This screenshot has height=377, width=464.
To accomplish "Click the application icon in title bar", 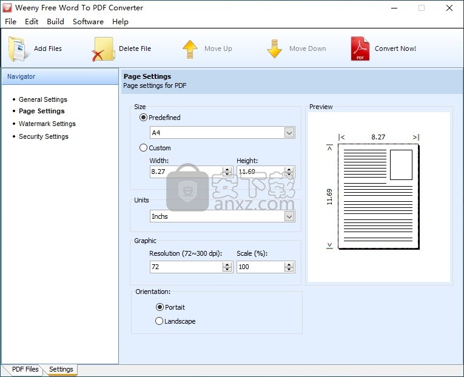I will pos(7,8).
